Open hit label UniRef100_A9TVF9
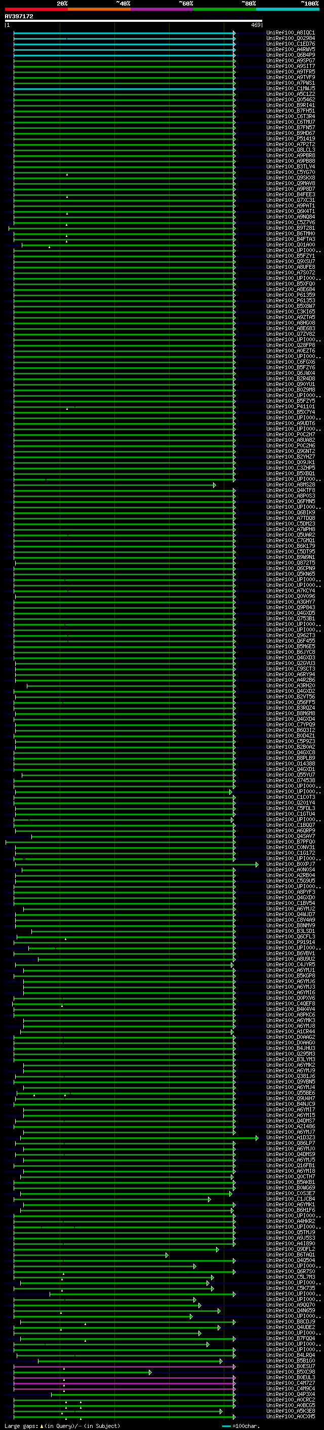The width and height of the screenshot is (324, 1430). click(291, 78)
